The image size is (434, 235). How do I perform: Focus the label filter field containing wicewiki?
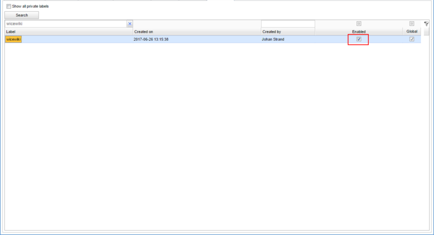click(65, 24)
